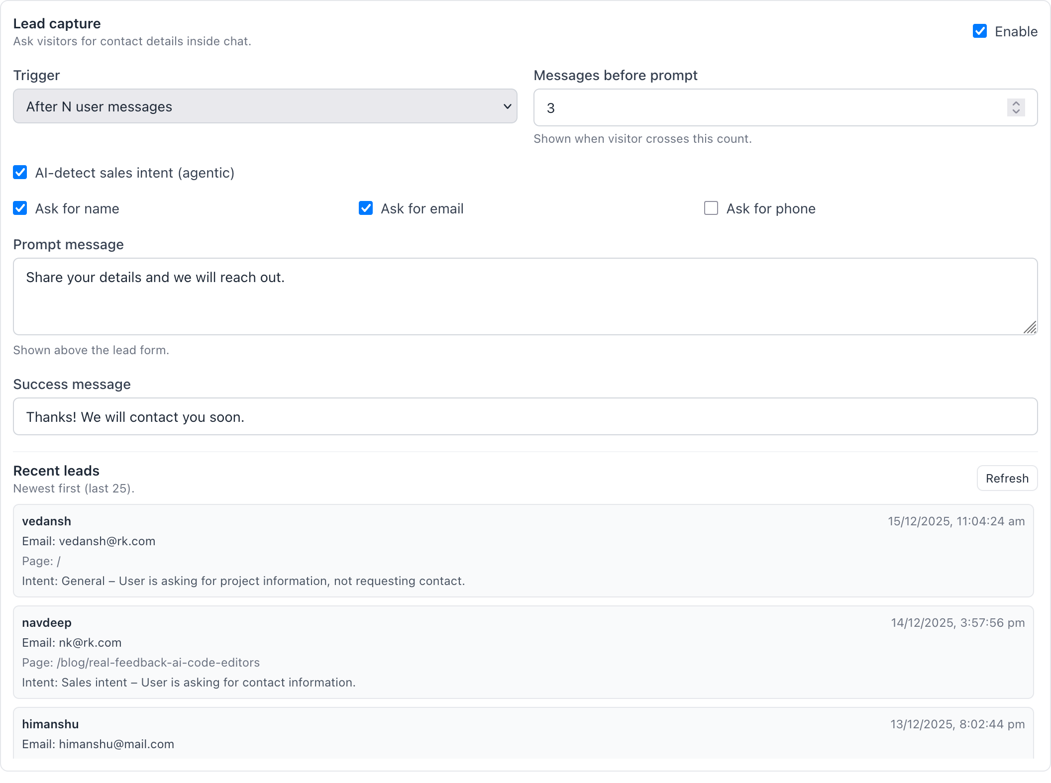Image resolution: width=1051 pixels, height=783 pixels.
Task: Click the Success message input field
Action: tap(525, 417)
